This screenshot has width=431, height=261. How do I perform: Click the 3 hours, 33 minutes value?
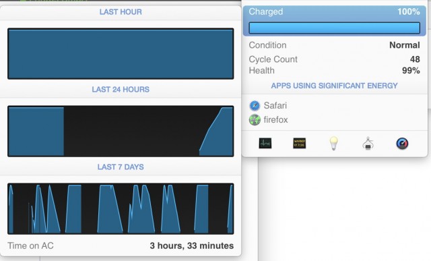click(191, 245)
